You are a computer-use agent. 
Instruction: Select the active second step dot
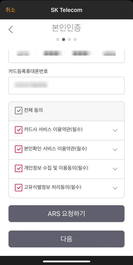click(64, 39)
